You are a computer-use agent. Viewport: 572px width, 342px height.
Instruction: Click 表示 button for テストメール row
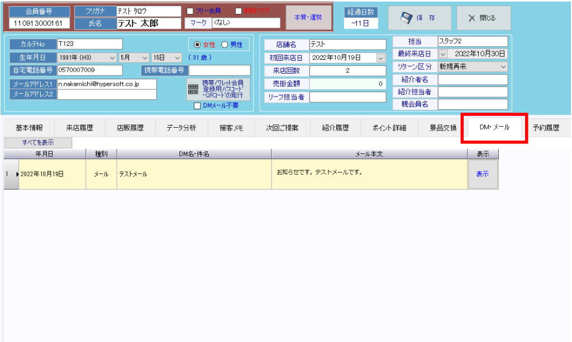482,174
